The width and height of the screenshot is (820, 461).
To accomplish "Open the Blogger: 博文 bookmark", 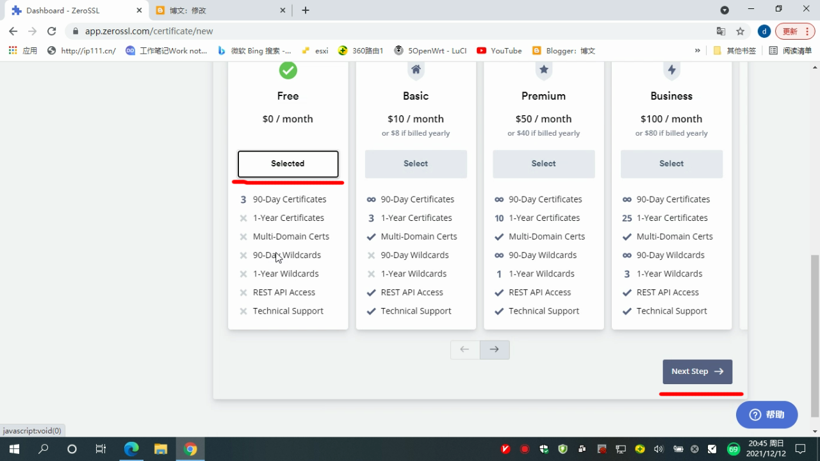I will pos(563,51).
